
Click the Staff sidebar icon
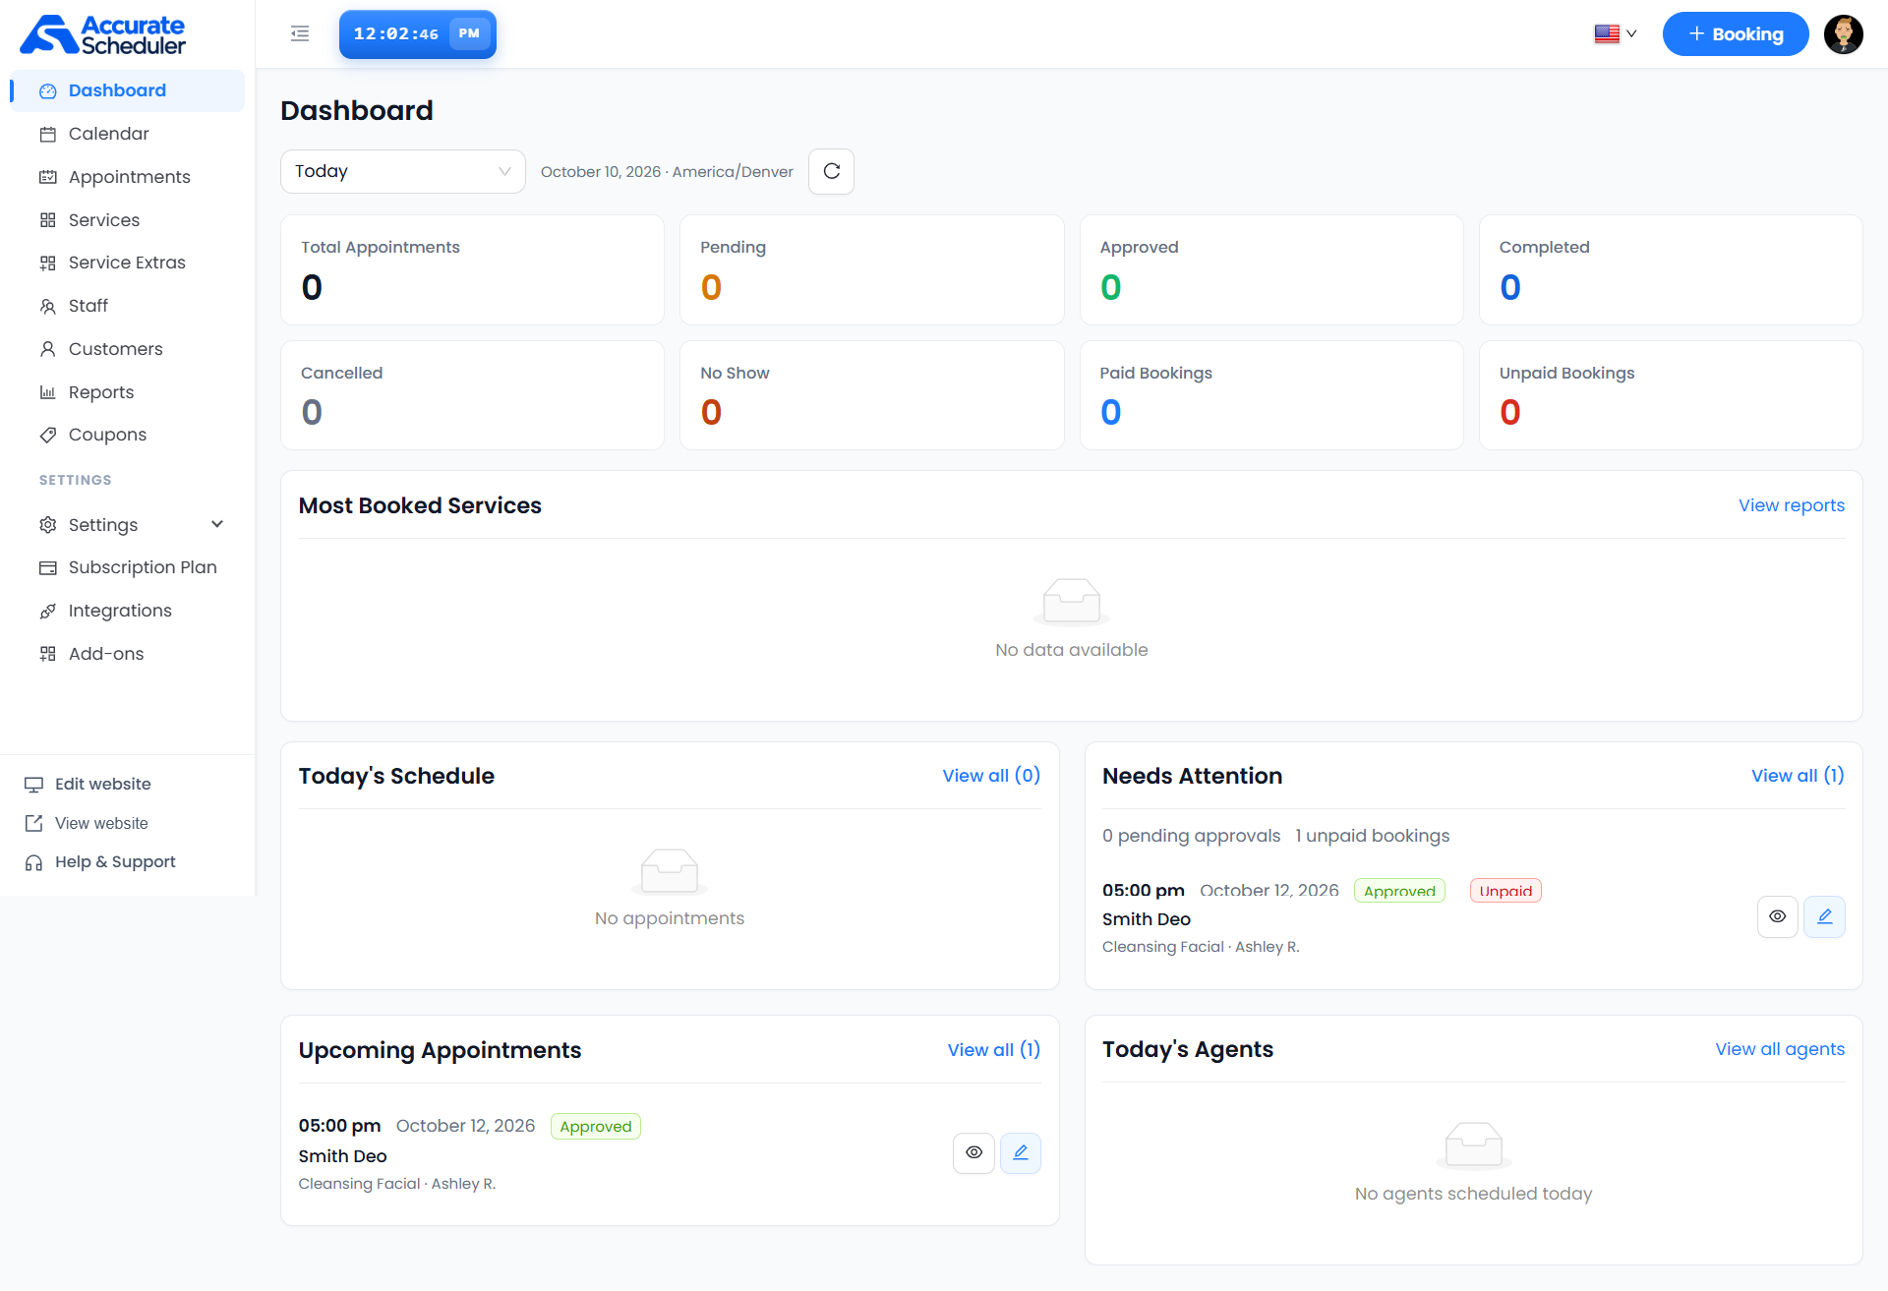[47, 306]
